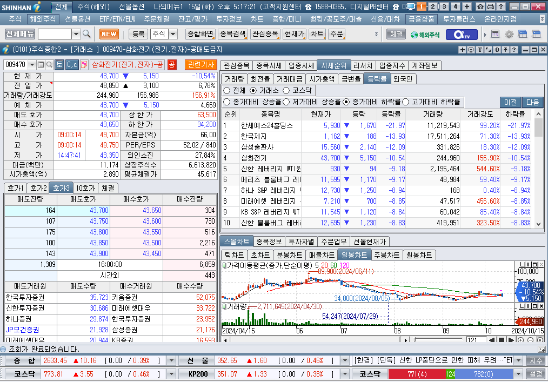Expand the 종합 index ticker dropdown
The width and height of the screenshot is (548, 382).
[171, 360]
